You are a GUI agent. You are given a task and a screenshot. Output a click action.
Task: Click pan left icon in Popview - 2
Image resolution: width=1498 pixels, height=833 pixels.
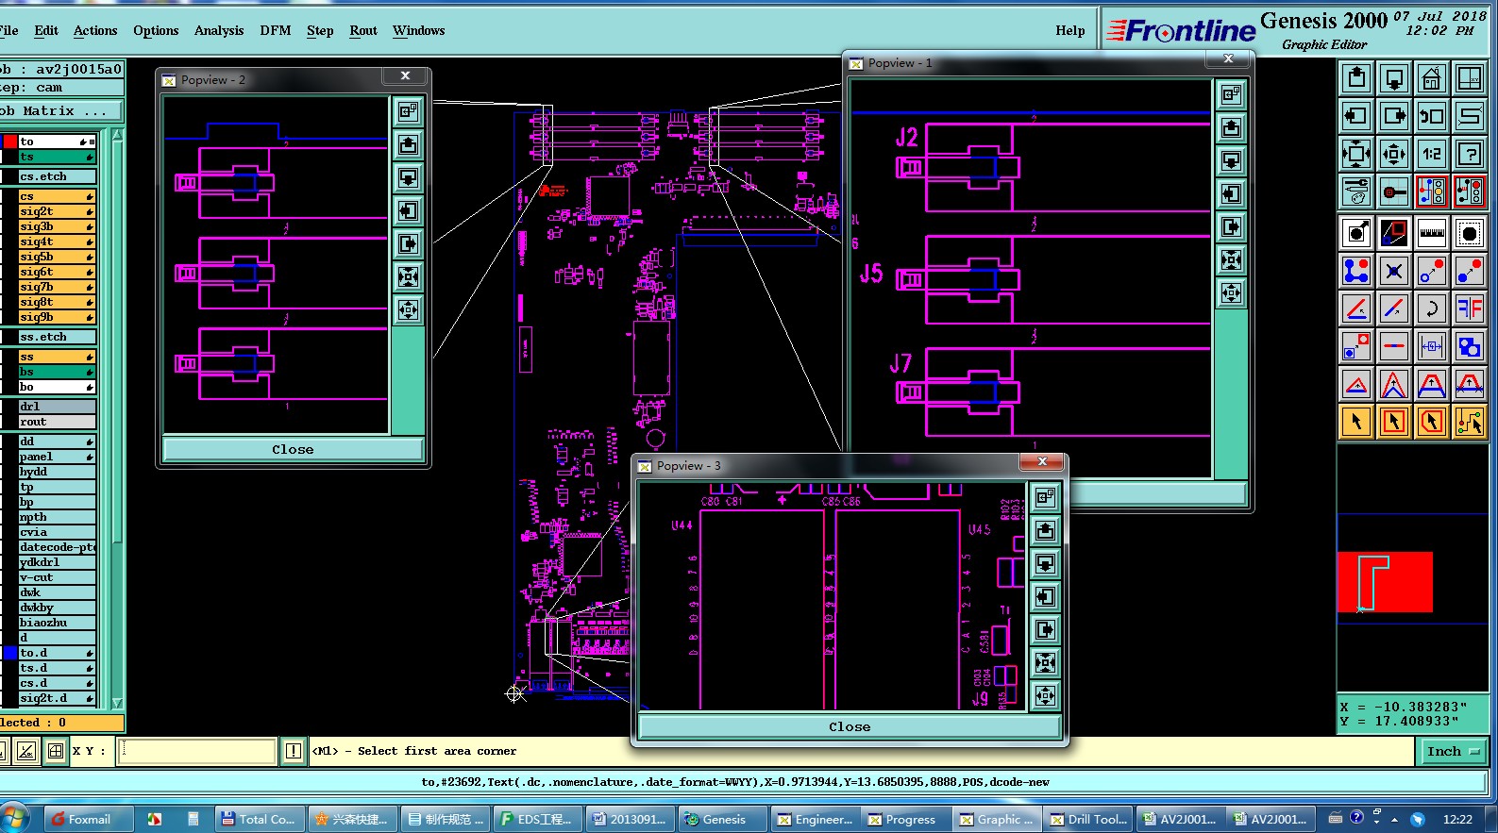point(408,210)
